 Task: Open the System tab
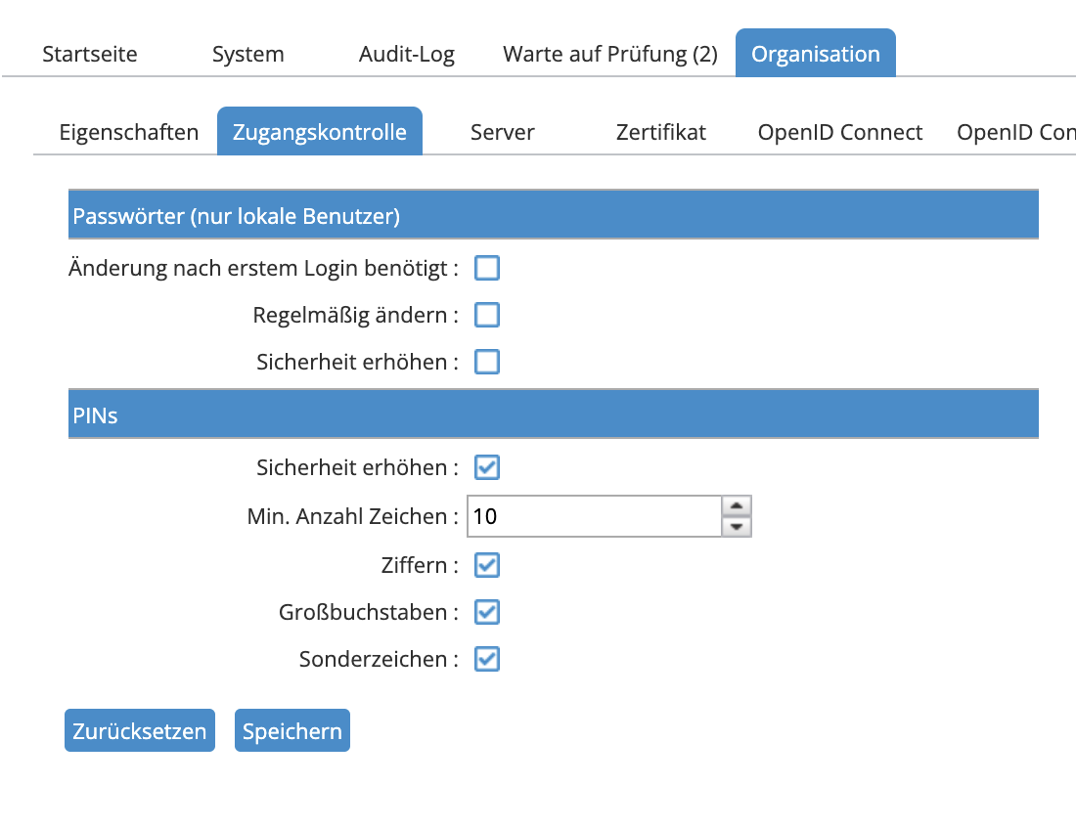[247, 54]
